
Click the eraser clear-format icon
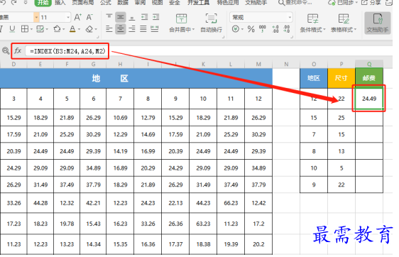[x=89, y=29]
